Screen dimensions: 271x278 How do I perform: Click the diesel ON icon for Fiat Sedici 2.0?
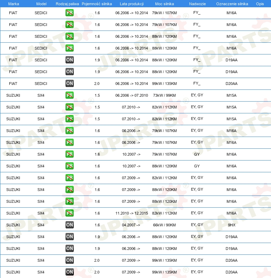tap(70, 84)
